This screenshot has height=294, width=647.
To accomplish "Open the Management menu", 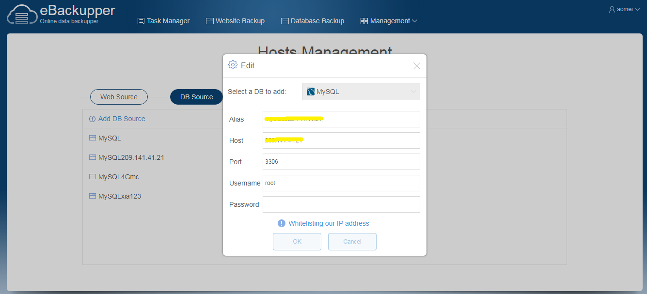I will (389, 21).
